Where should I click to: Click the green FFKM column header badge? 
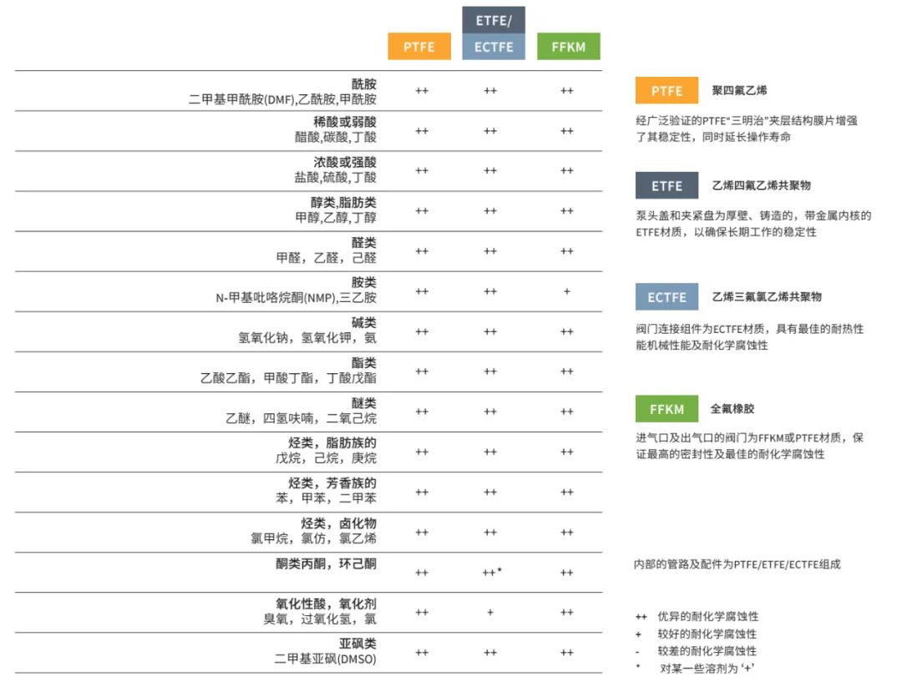(568, 47)
